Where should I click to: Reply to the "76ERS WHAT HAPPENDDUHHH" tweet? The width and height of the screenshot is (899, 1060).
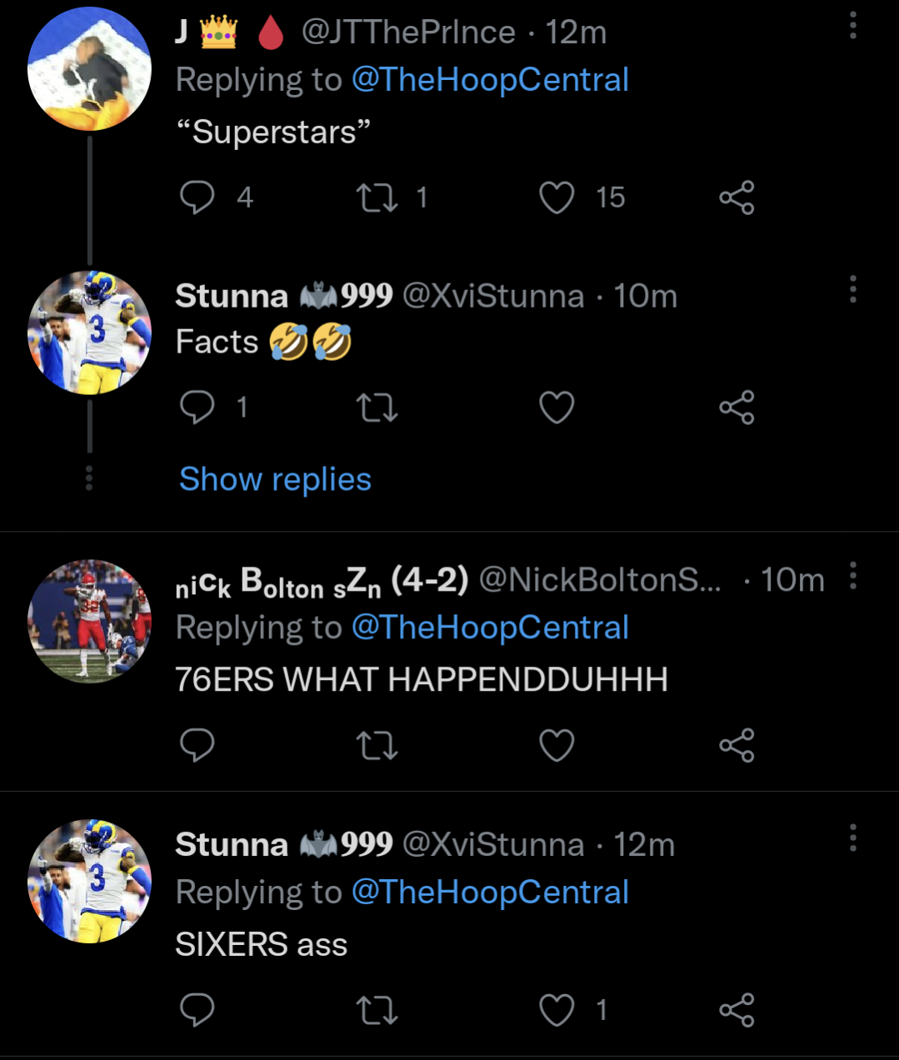point(197,745)
